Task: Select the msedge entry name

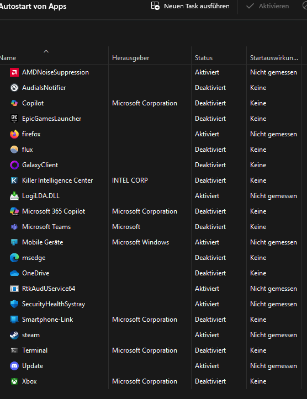Action: 34,258
